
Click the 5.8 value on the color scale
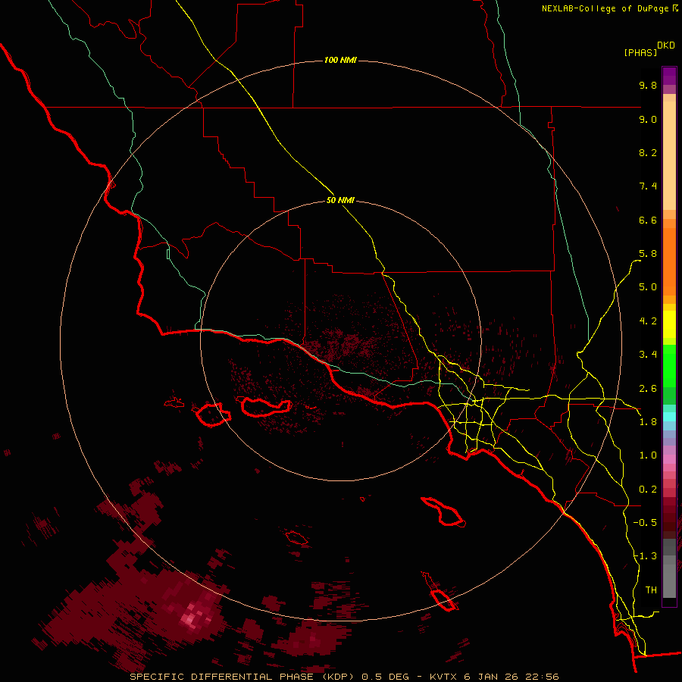(x=648, y=254)
